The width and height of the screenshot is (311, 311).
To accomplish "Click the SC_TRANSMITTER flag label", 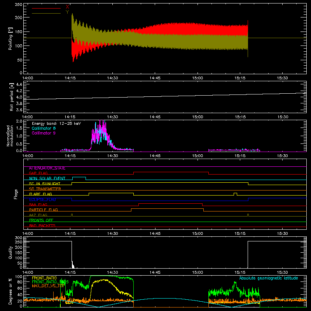I will (45, 189).
